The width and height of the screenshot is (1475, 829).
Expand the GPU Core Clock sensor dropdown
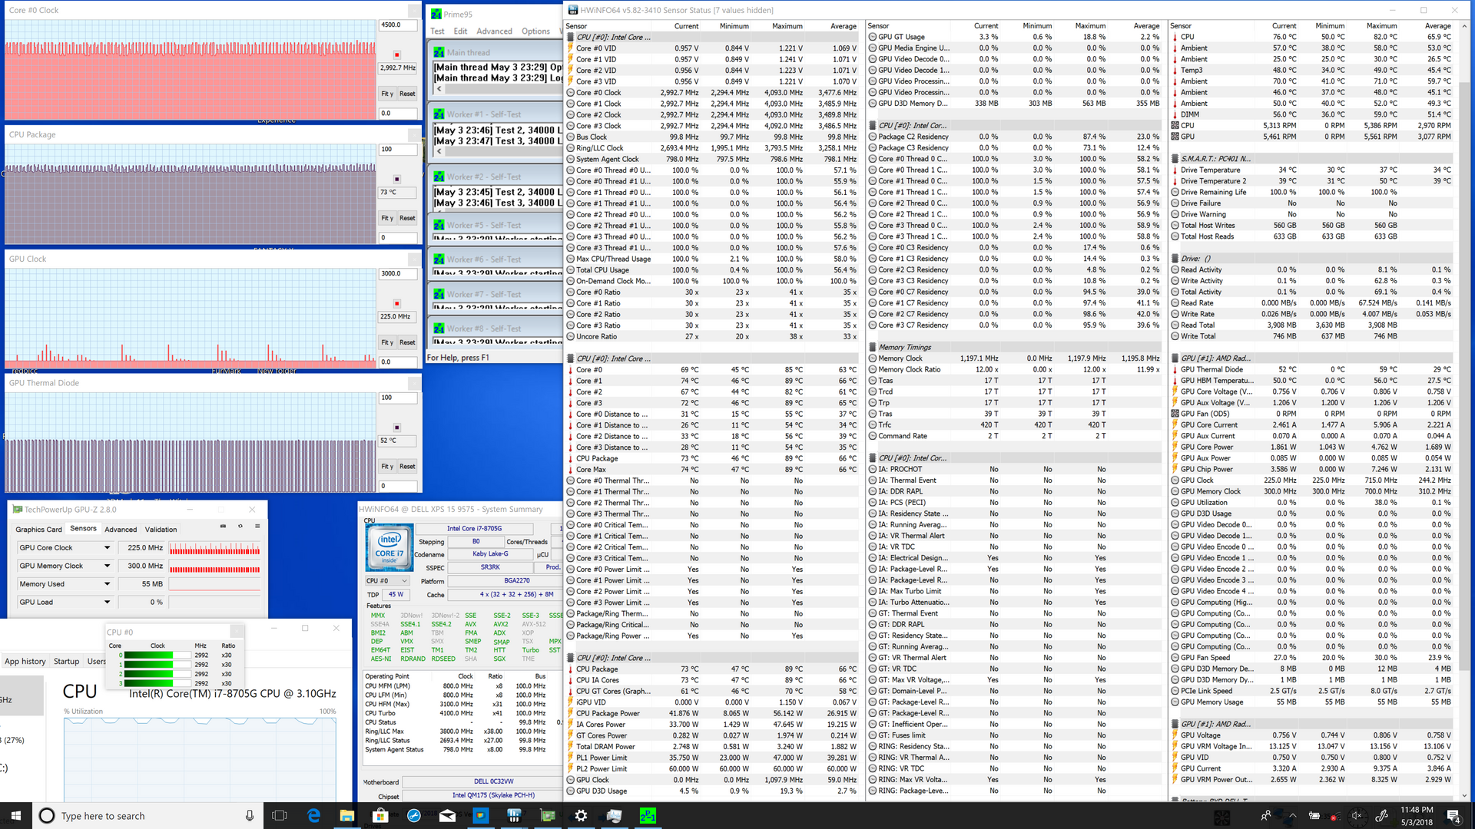(x=107, y=548)
